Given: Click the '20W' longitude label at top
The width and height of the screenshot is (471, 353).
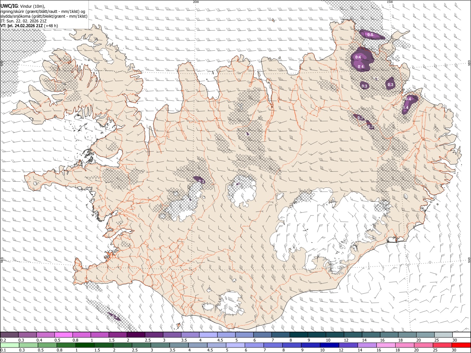Looking at the screenshot, I should [x=196, y=2].
